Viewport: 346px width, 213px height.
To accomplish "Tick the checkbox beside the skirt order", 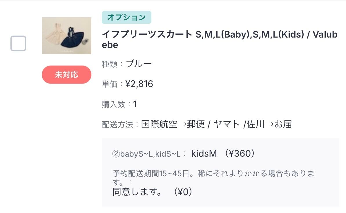I will coord(18,43).
